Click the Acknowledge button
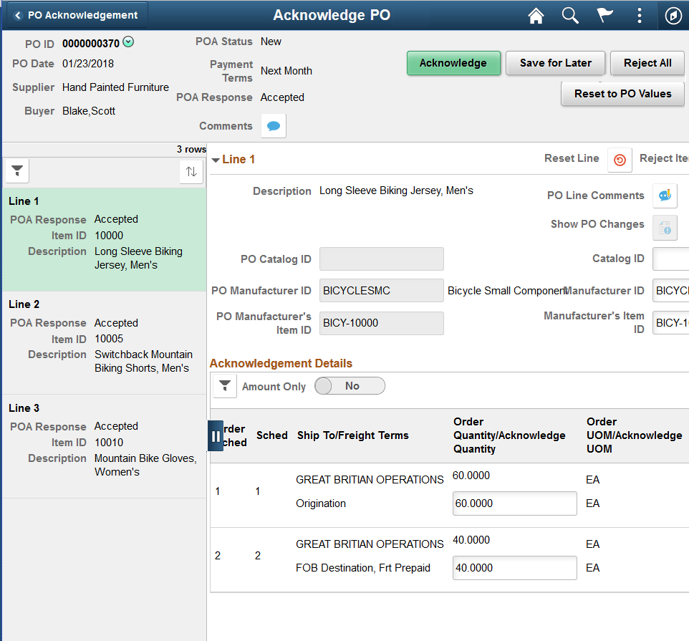Viewport: 689px width, 641px height. click(453, 63)
